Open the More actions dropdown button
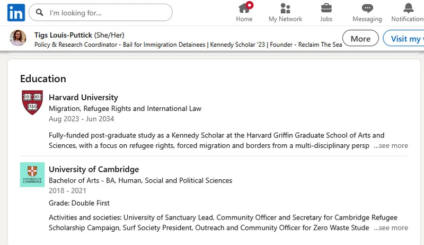424x245 pixels. point(360,39)
